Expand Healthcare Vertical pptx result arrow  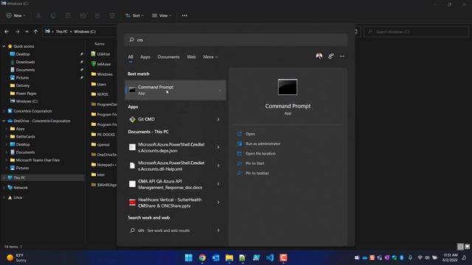(218, 202)
